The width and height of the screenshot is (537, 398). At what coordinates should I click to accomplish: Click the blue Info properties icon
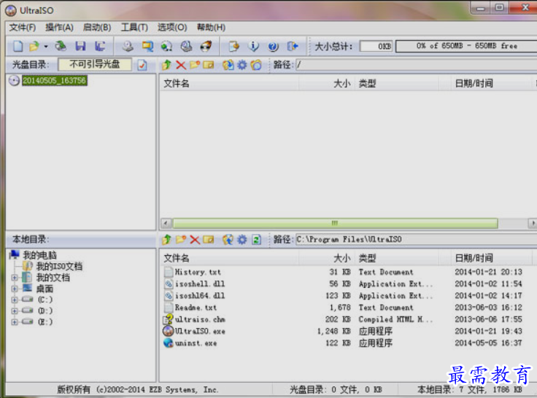[253, 46]
